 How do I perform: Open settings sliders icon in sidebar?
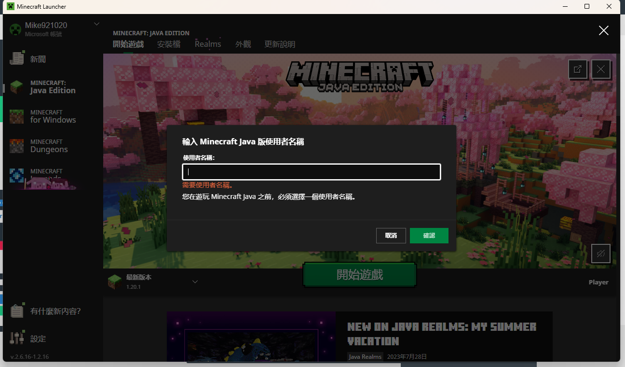[17, 338]
